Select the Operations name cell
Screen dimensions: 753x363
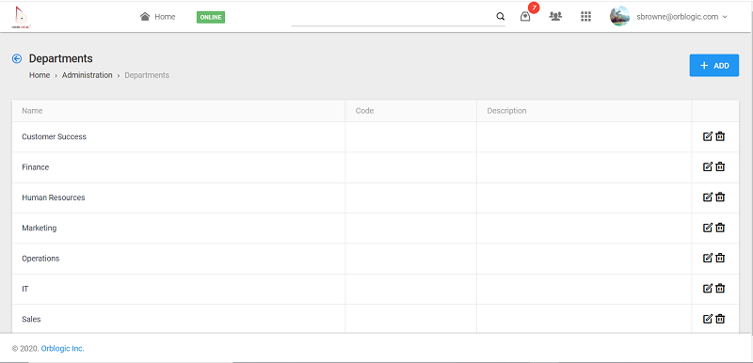(x=179, y=259)
